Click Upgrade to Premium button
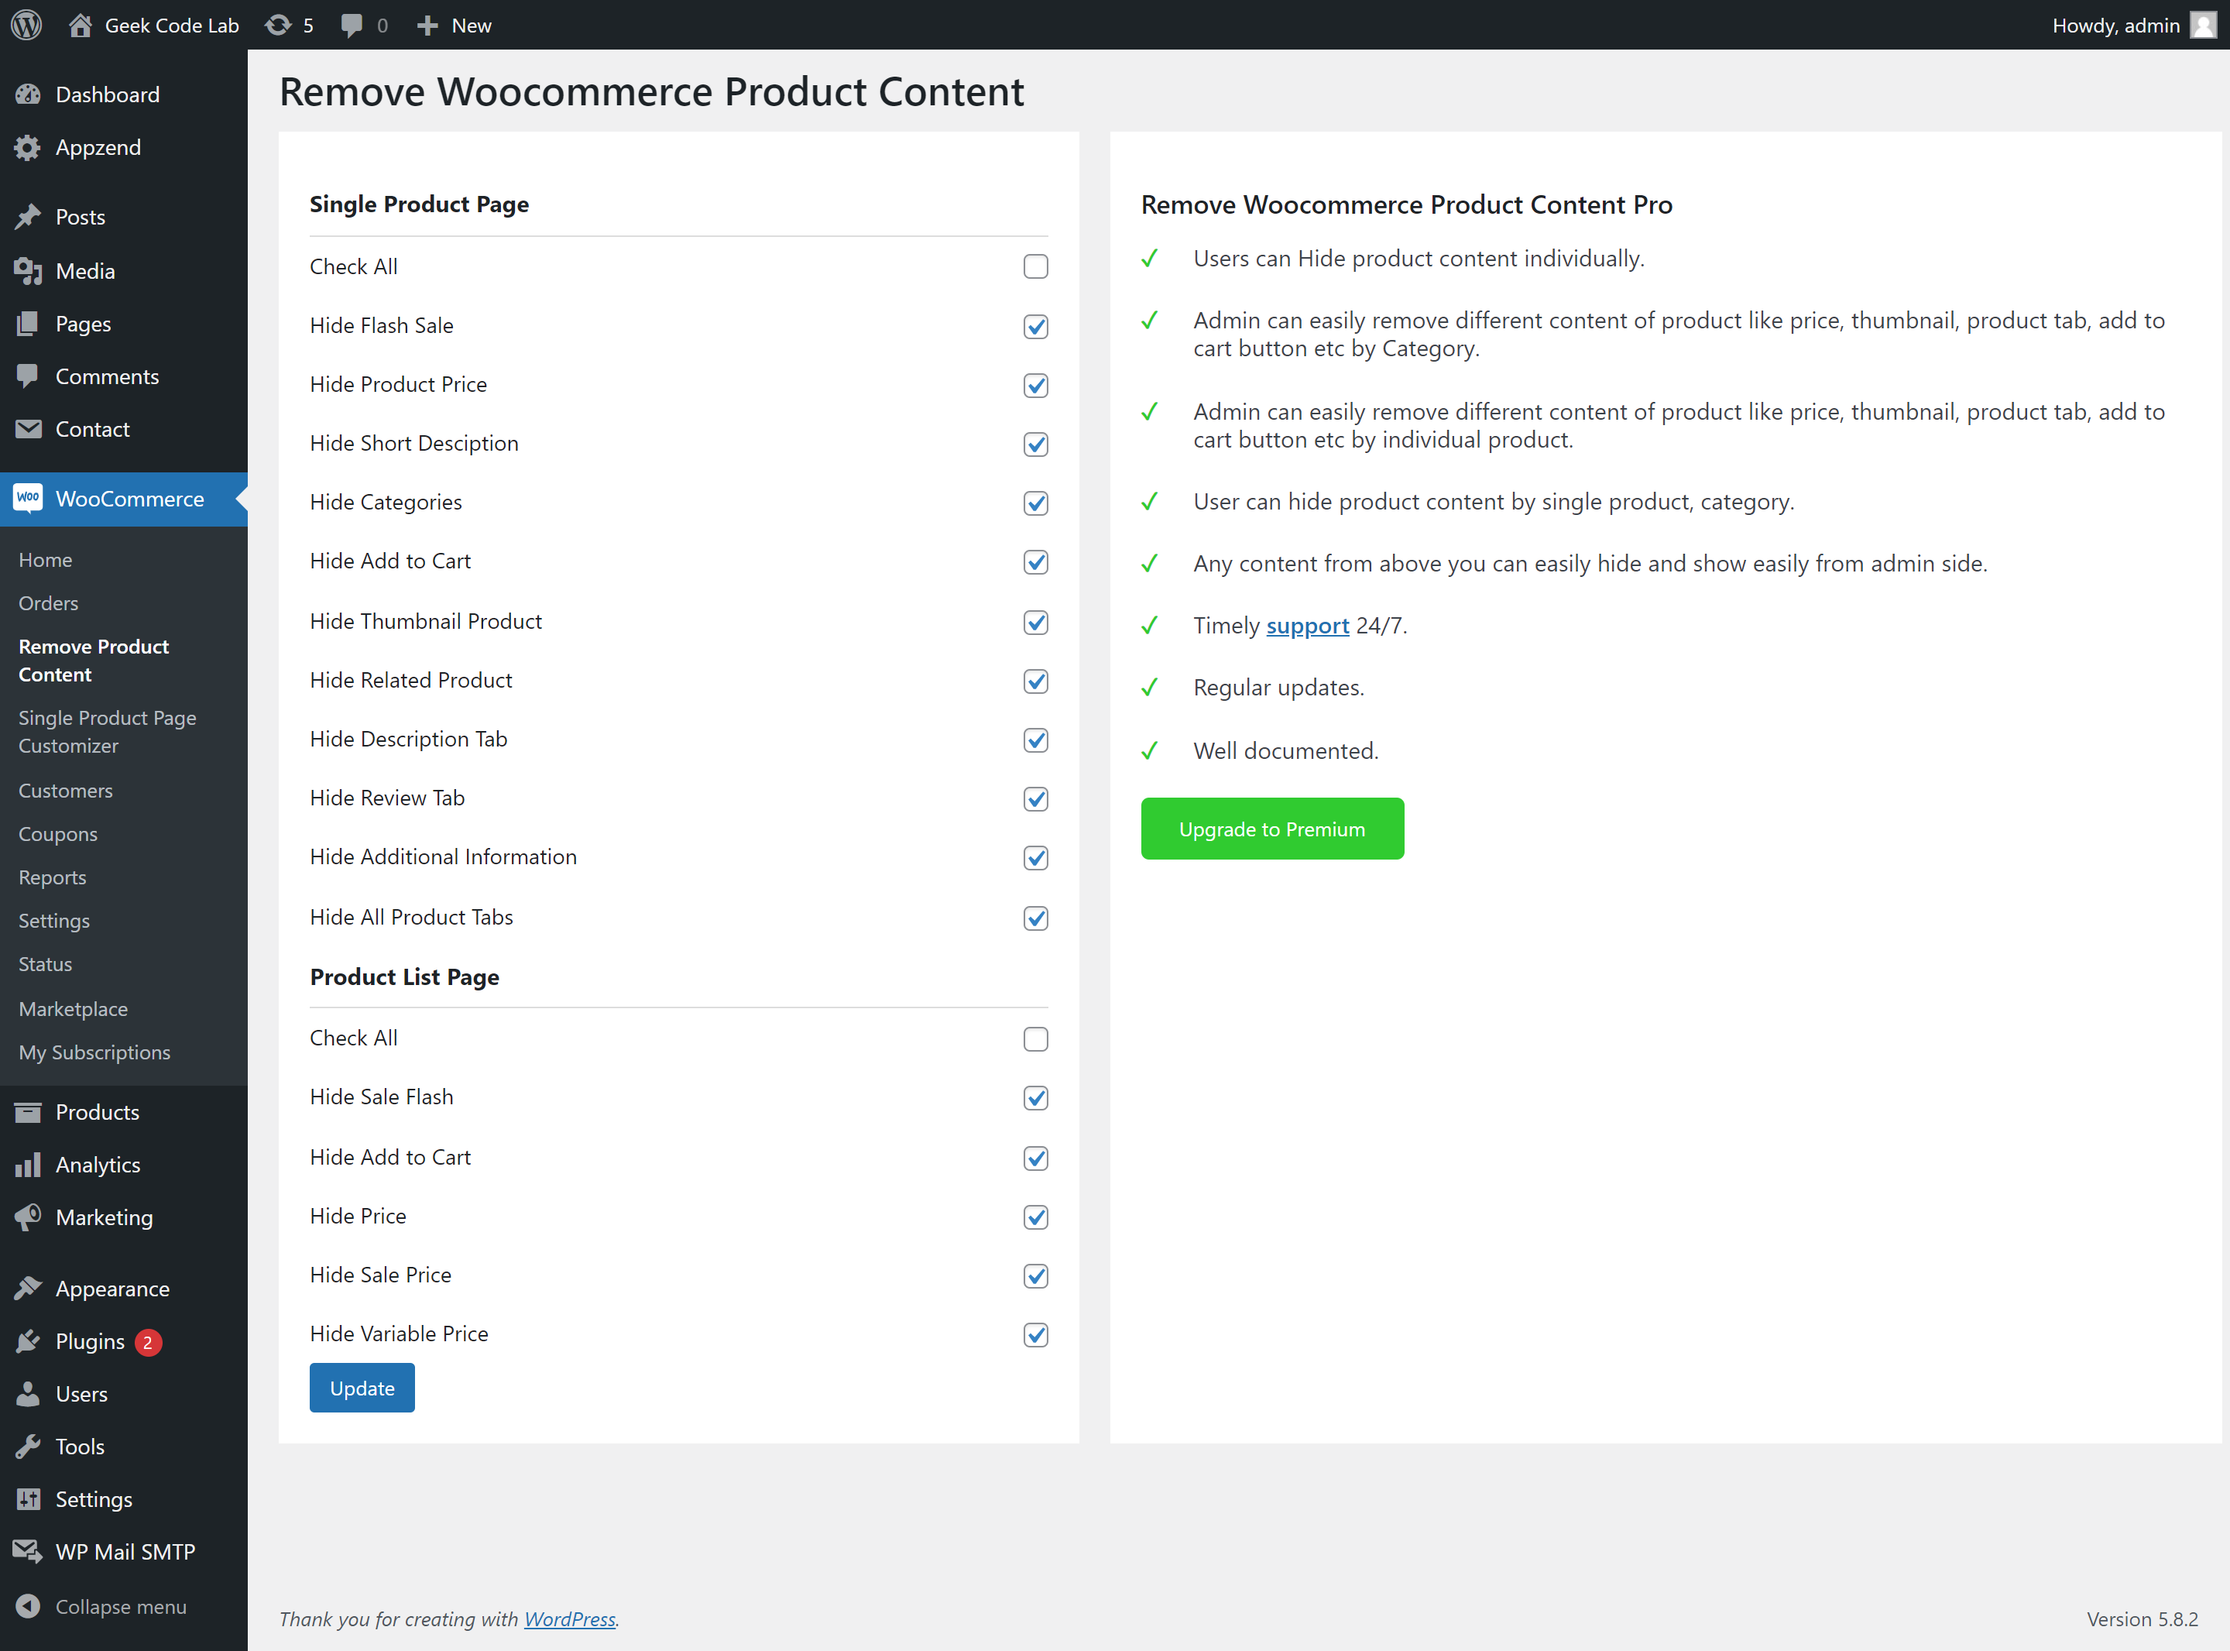This screenshot has width=2230, height=1651. tap(1272, 829)
